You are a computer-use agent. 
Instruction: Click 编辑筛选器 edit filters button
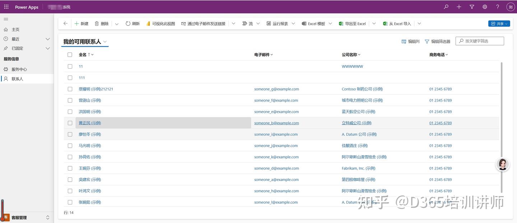[437, 41]
